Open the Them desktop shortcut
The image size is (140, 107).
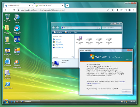click(x=17, y=40)
